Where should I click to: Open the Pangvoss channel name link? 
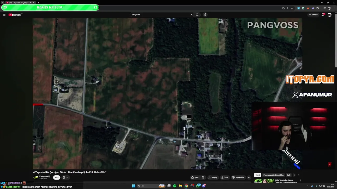[x=43, y=176]
